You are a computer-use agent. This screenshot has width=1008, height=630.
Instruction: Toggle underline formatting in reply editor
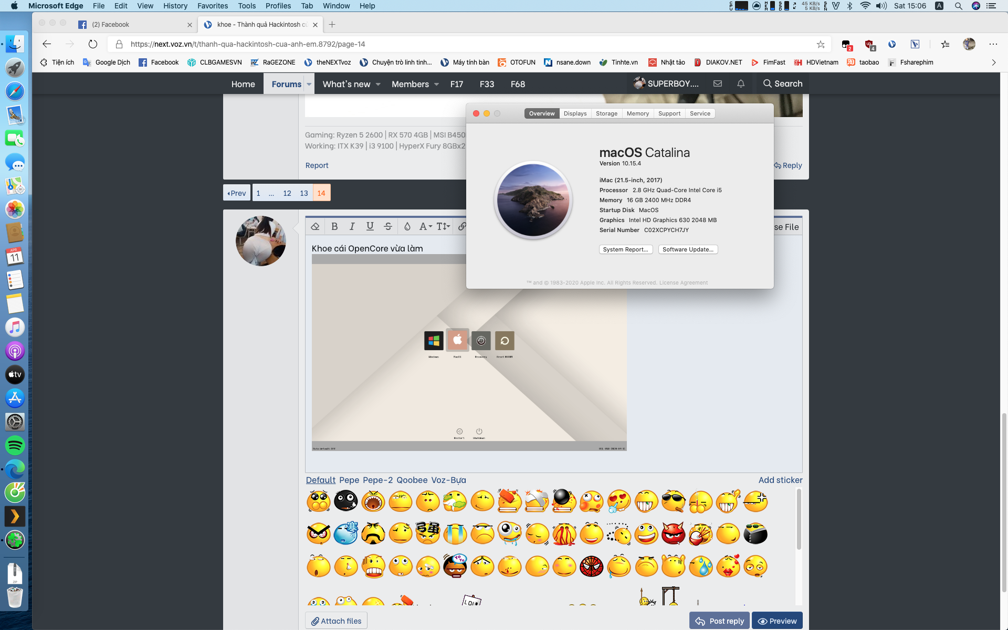370,226
